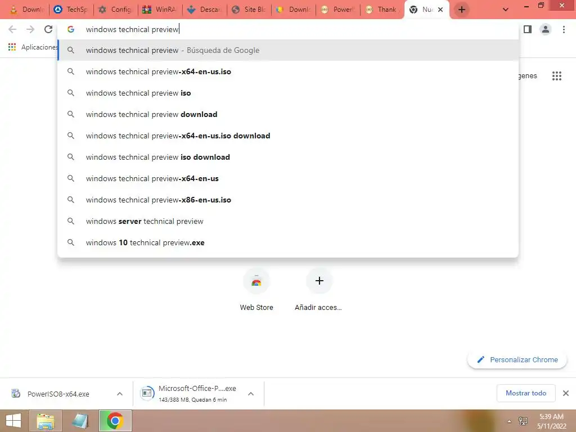The image size is (576, 432).
Task: Open a new tab with plus button
Action: [x=462, y=10]
